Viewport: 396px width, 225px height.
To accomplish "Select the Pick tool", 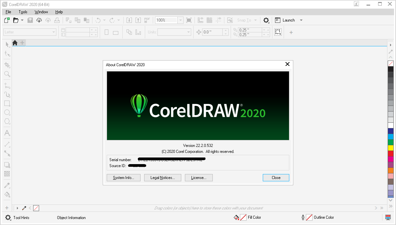I will (7, 45).
